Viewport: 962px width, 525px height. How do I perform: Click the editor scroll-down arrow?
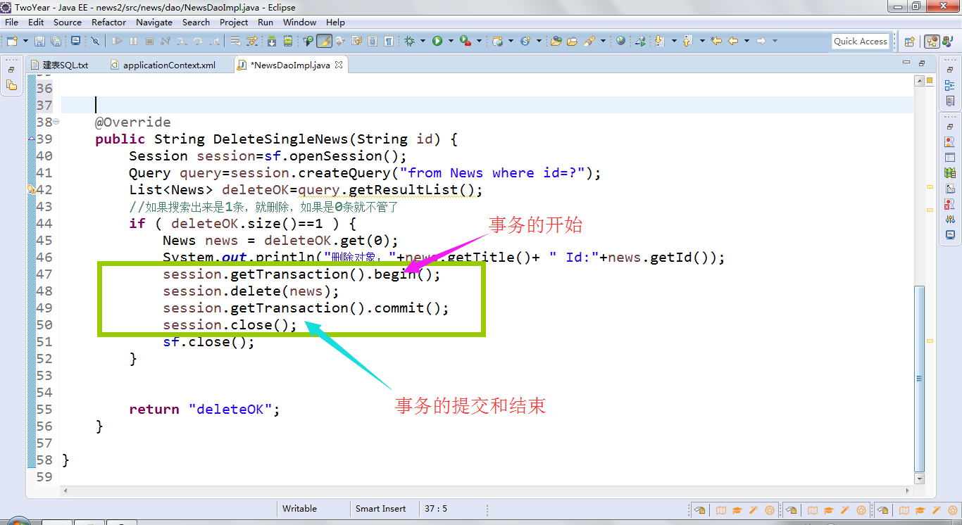click(x=919, y=479)
